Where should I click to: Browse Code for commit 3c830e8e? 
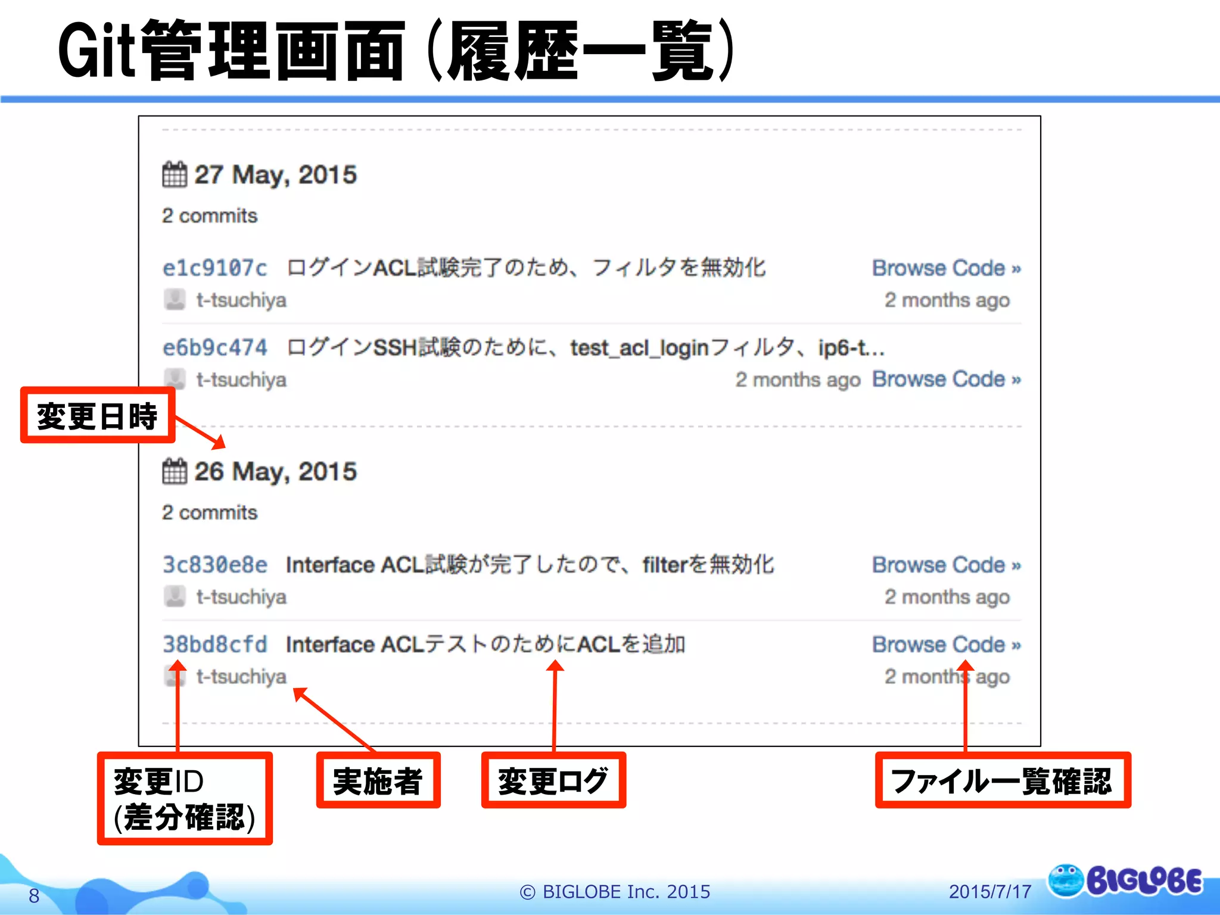coord(947,565)
